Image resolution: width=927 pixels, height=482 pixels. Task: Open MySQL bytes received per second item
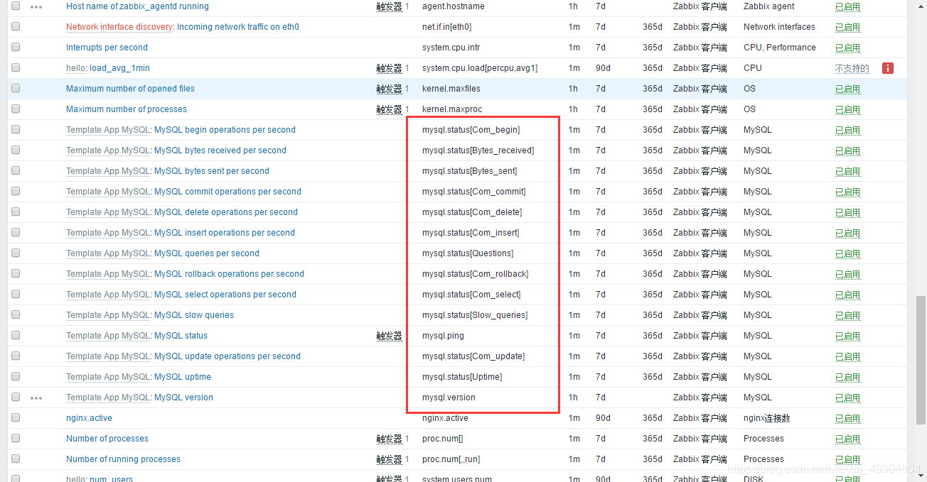pos(220,150)
